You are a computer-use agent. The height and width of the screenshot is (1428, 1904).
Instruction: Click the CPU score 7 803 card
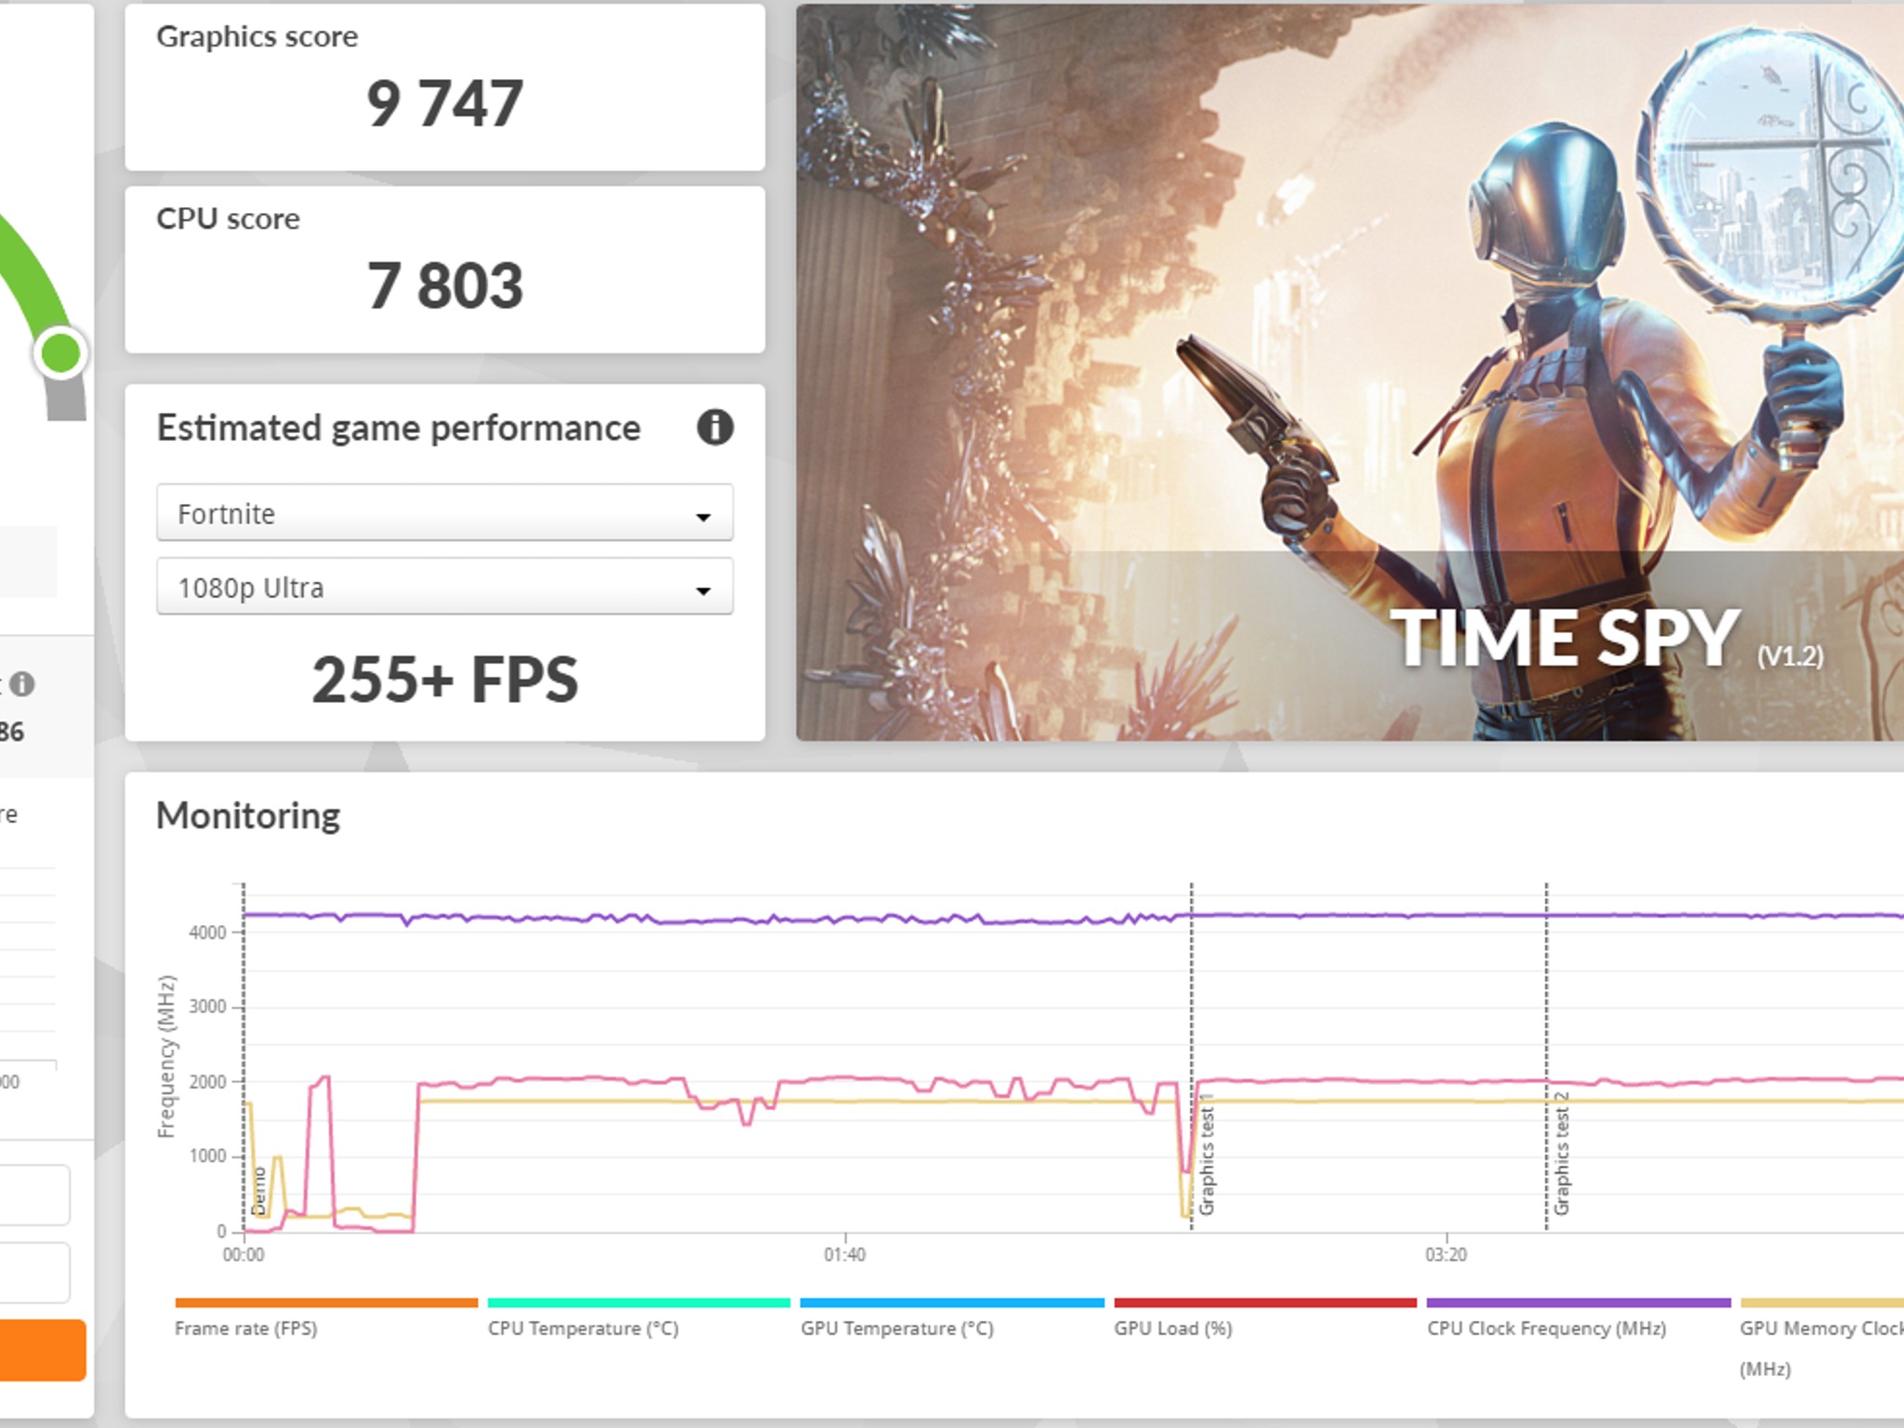[444, 270]
